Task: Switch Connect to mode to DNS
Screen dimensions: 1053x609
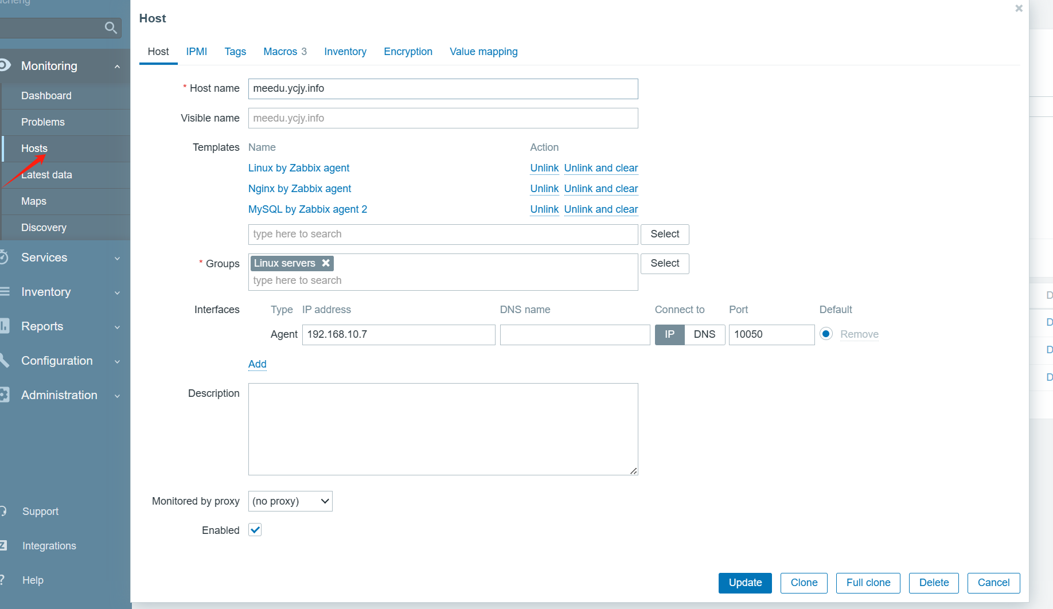Action: point(704,334)
